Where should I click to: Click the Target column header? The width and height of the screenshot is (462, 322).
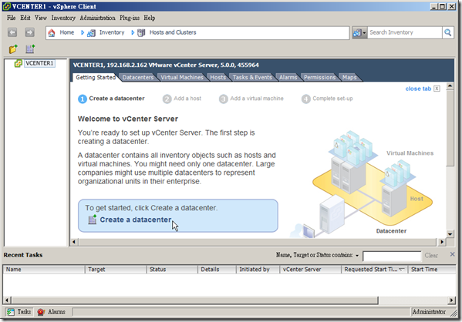[116, 270]
